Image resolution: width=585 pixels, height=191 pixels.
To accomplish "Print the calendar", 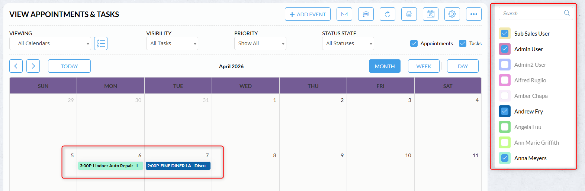I will (409, 14).
